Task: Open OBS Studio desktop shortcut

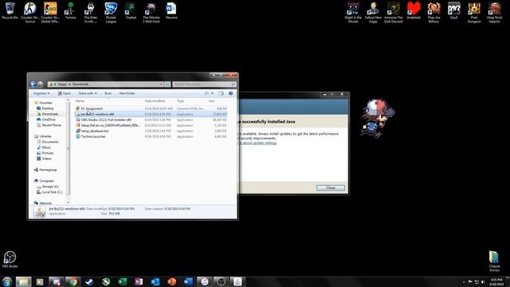Action: [10, 259]
